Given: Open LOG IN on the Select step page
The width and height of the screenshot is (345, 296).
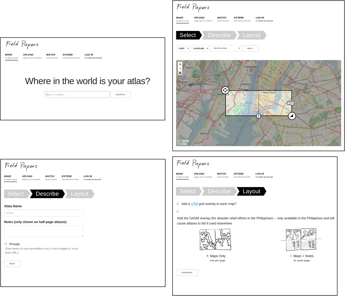Looking at the screenshot, I should (x=264, y=19).
